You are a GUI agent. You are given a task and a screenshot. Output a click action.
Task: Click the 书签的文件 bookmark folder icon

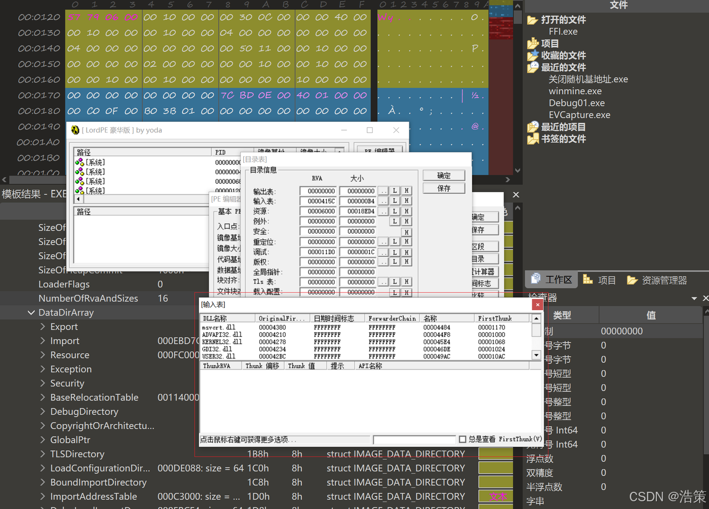click(x=532, y=138)
